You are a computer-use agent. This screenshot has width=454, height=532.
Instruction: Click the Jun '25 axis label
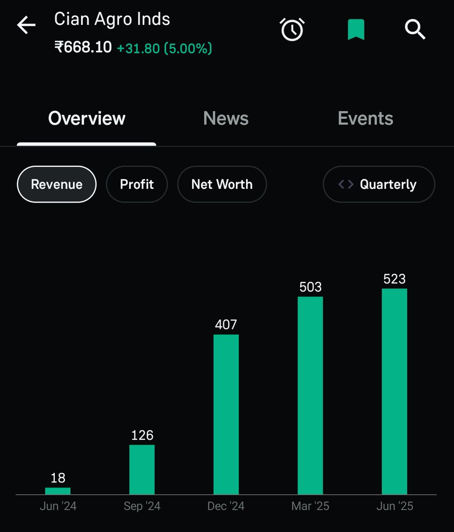pyautogui.click(x=395, y=506)
